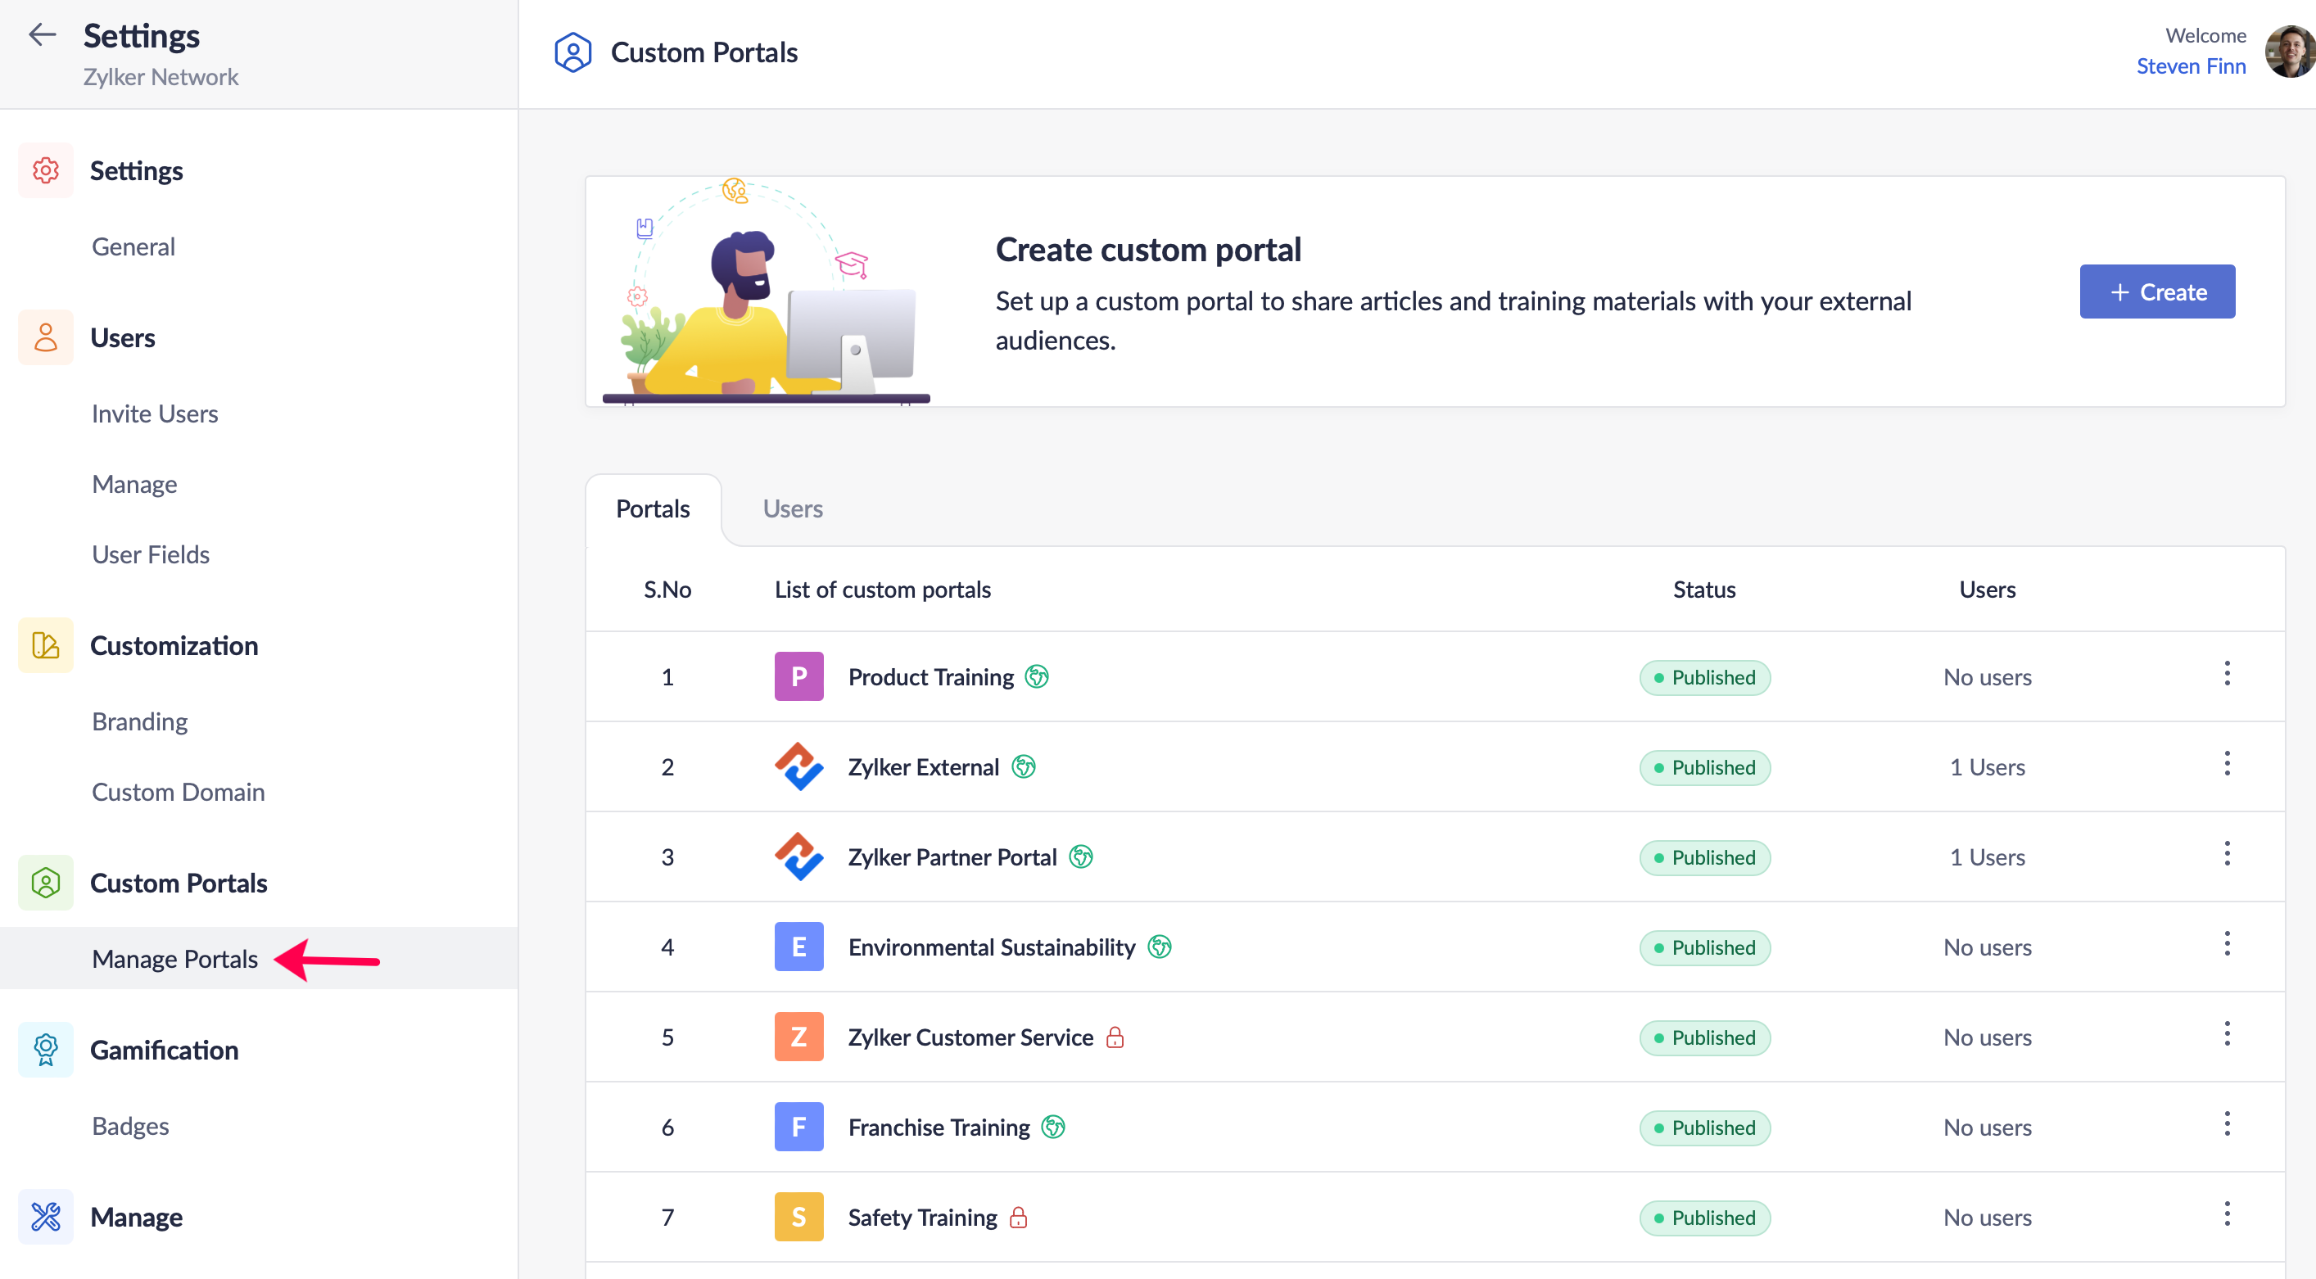The width and height of the screenshot is (2316, 1279).
Task: Click the Users section person icon
Action: coord(45,337)
